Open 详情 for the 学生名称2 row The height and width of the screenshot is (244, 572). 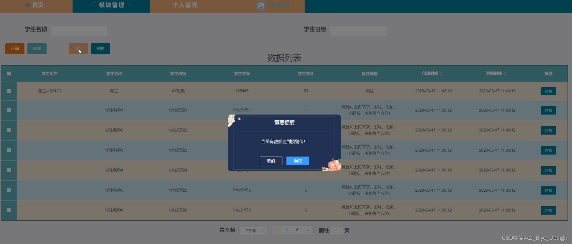pyautogui.click(x=548, y=130)
